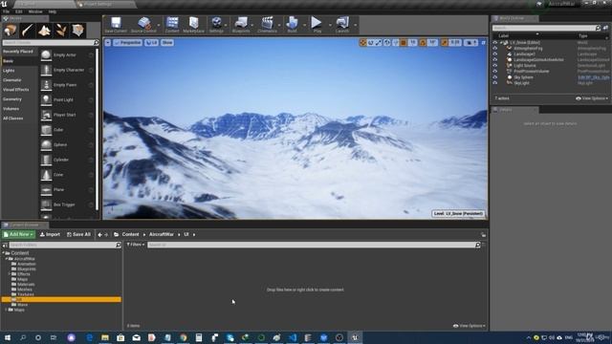Hide Landscape1 with its eye icon

click(x=495, y=54)
